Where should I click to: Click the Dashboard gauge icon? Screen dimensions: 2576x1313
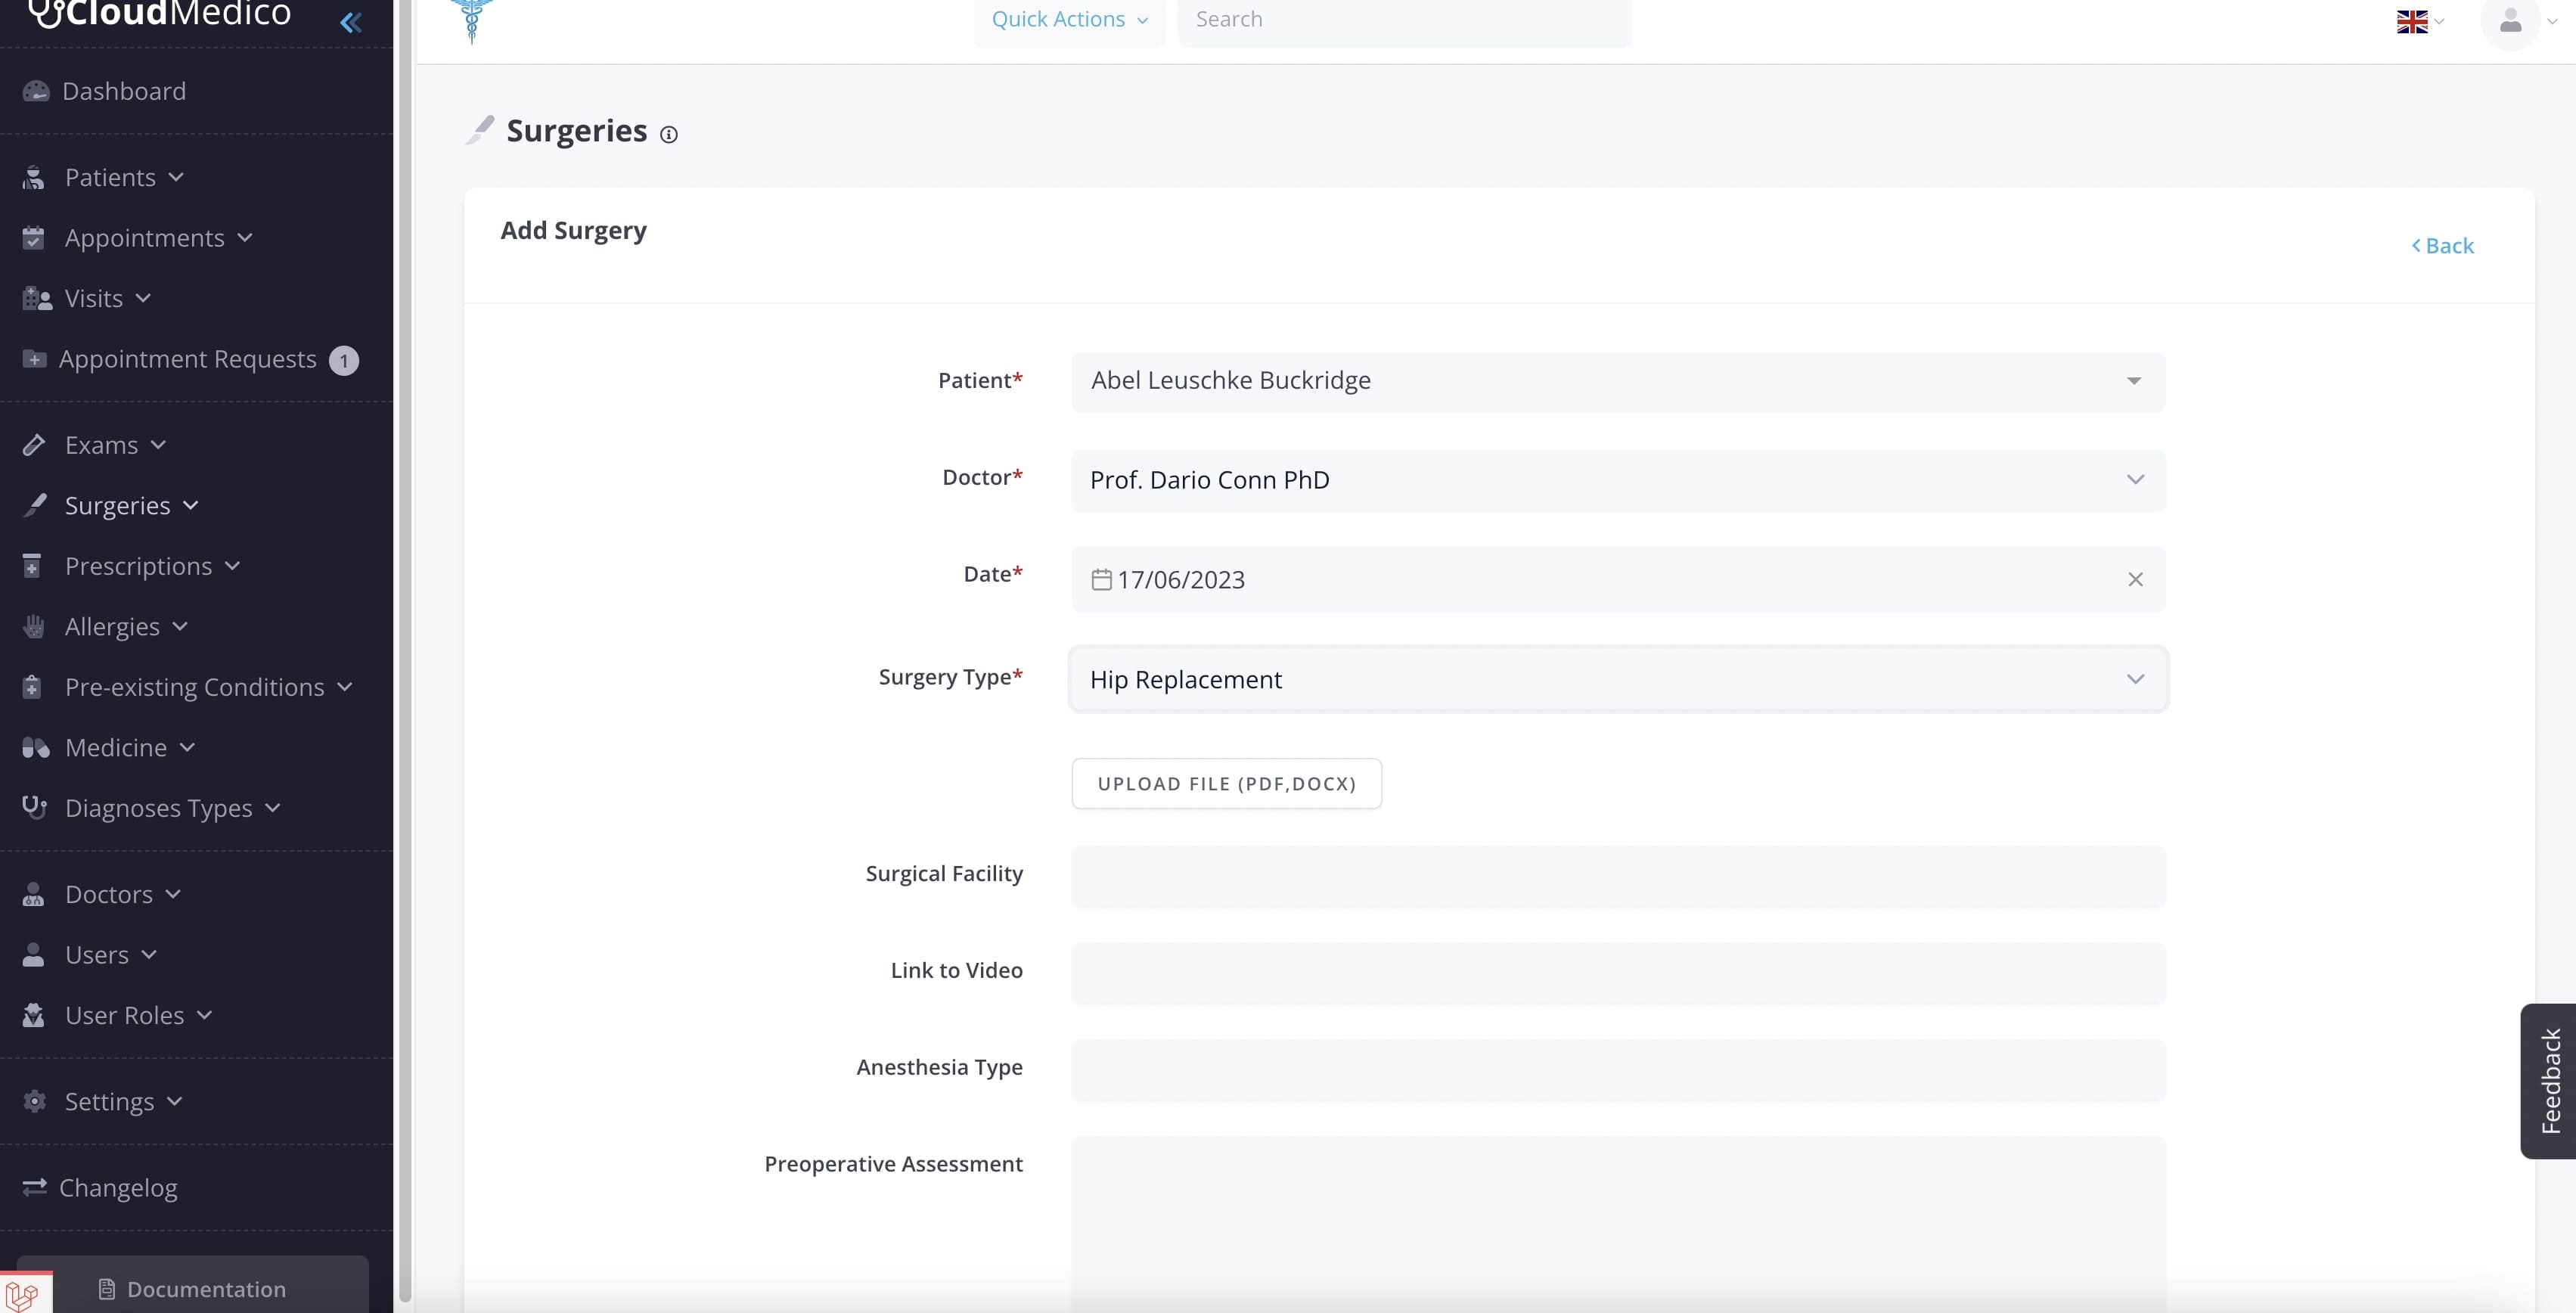point(36,91)
